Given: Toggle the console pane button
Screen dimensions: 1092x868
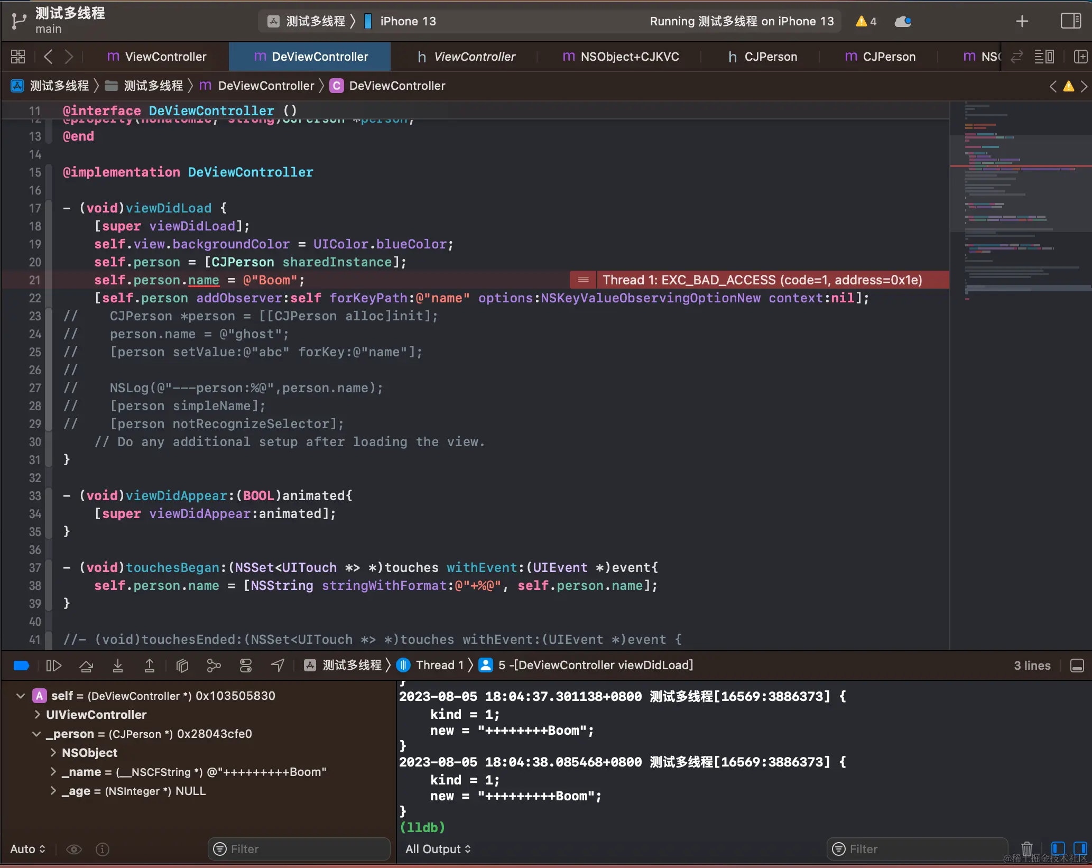Looking at the screenshot, I should tap(1079, 849).
